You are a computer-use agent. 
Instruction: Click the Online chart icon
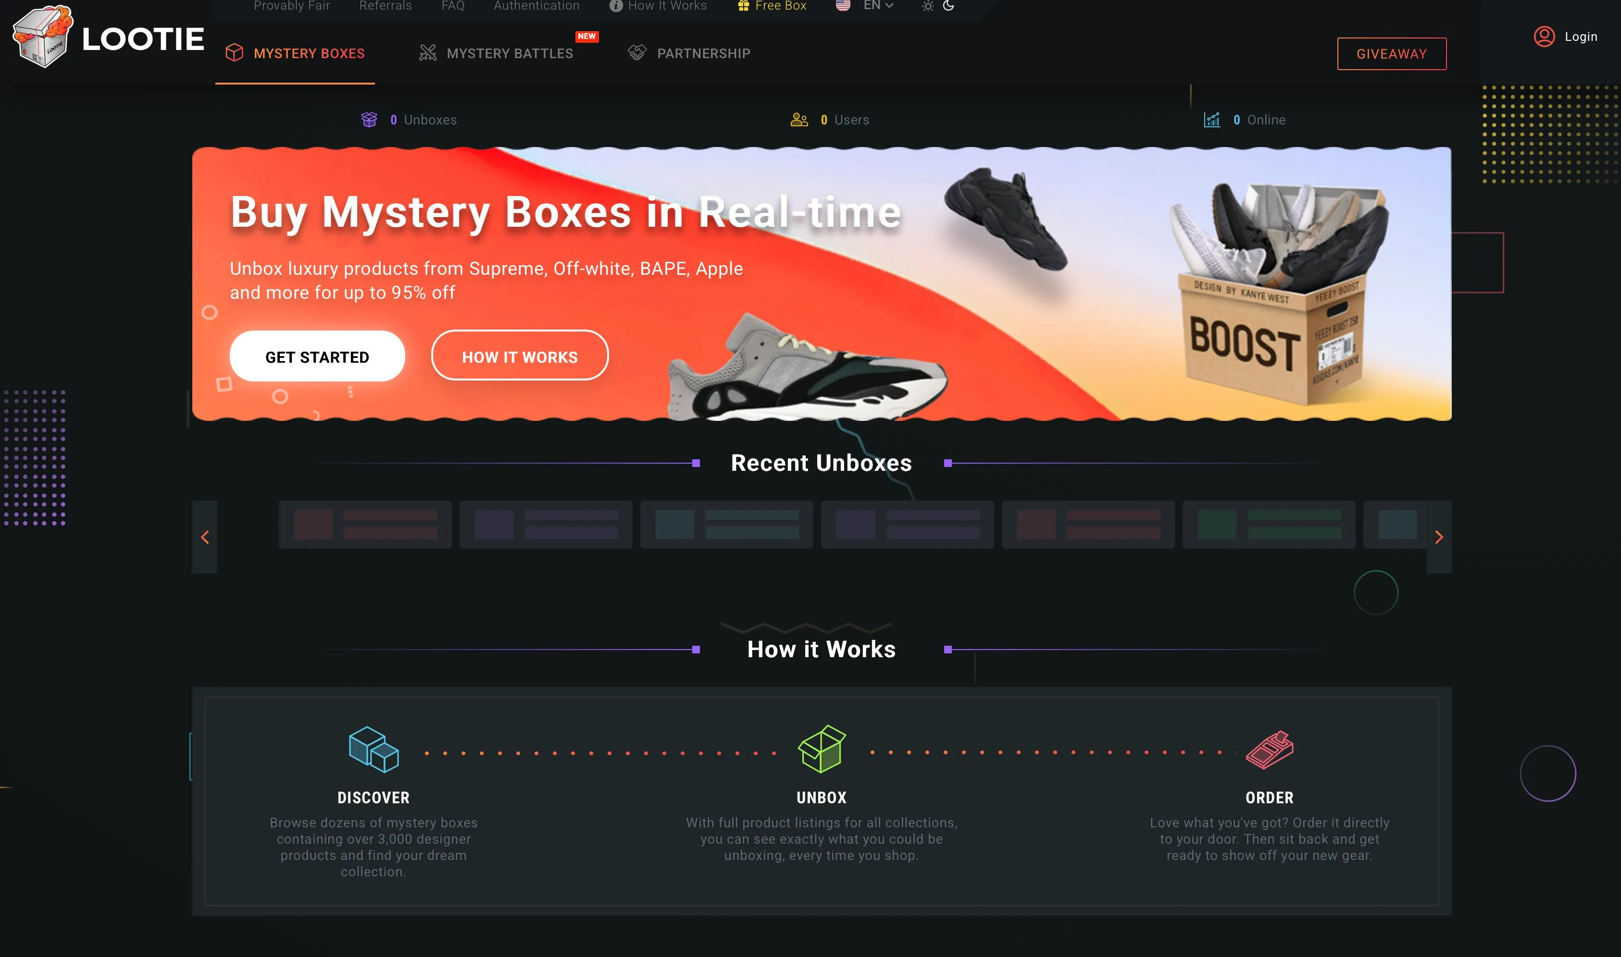click(x=1211, y=119)
